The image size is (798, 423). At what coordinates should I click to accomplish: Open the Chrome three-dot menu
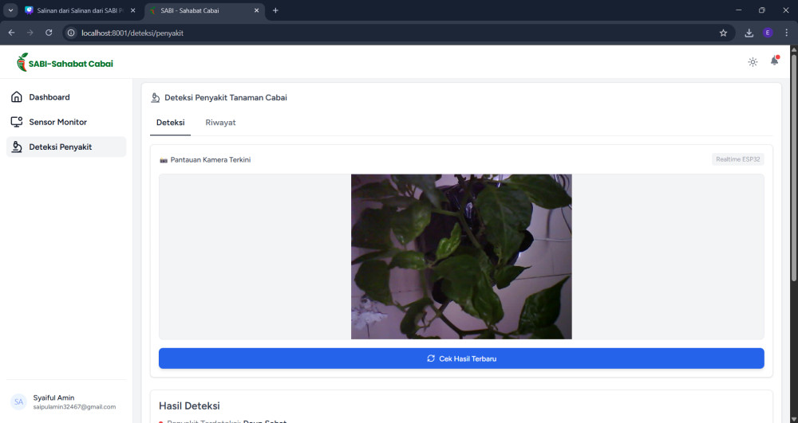[786, 33]
